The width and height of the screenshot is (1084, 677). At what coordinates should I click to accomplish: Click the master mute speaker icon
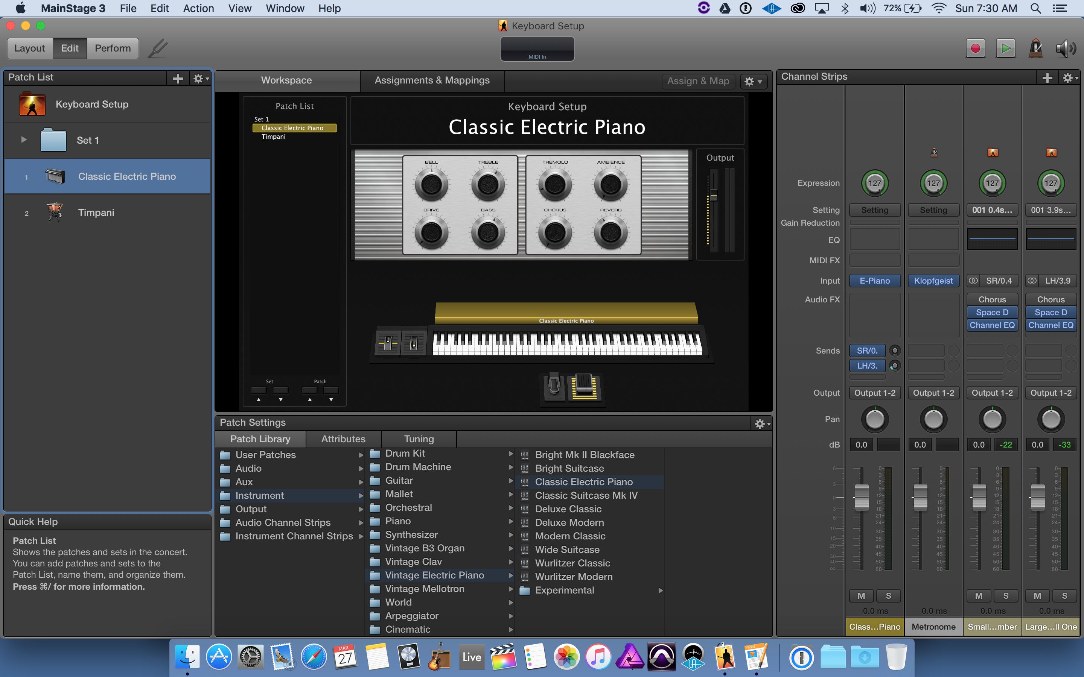[1065, 49]
